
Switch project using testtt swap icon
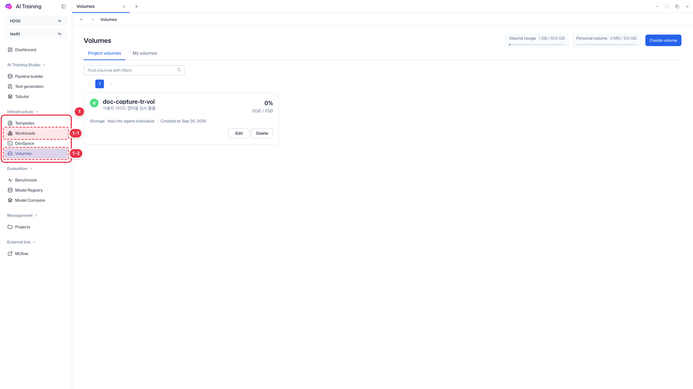point(60,34)
